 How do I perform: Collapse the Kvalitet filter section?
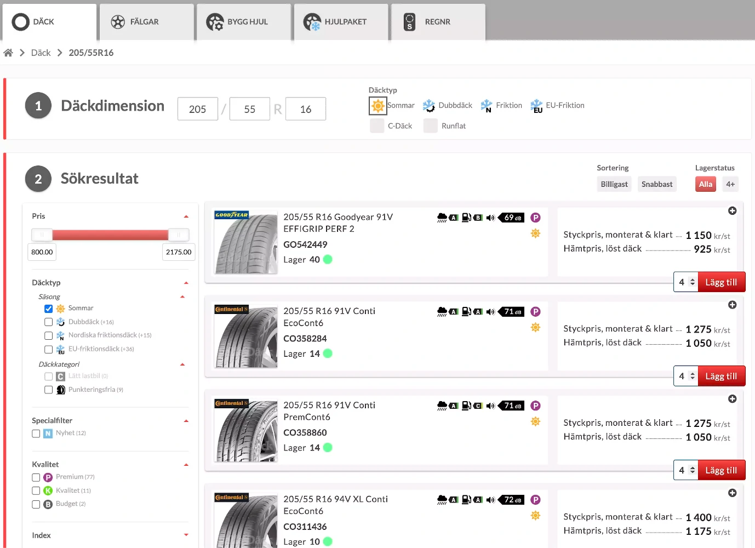[x=186, y=465]
